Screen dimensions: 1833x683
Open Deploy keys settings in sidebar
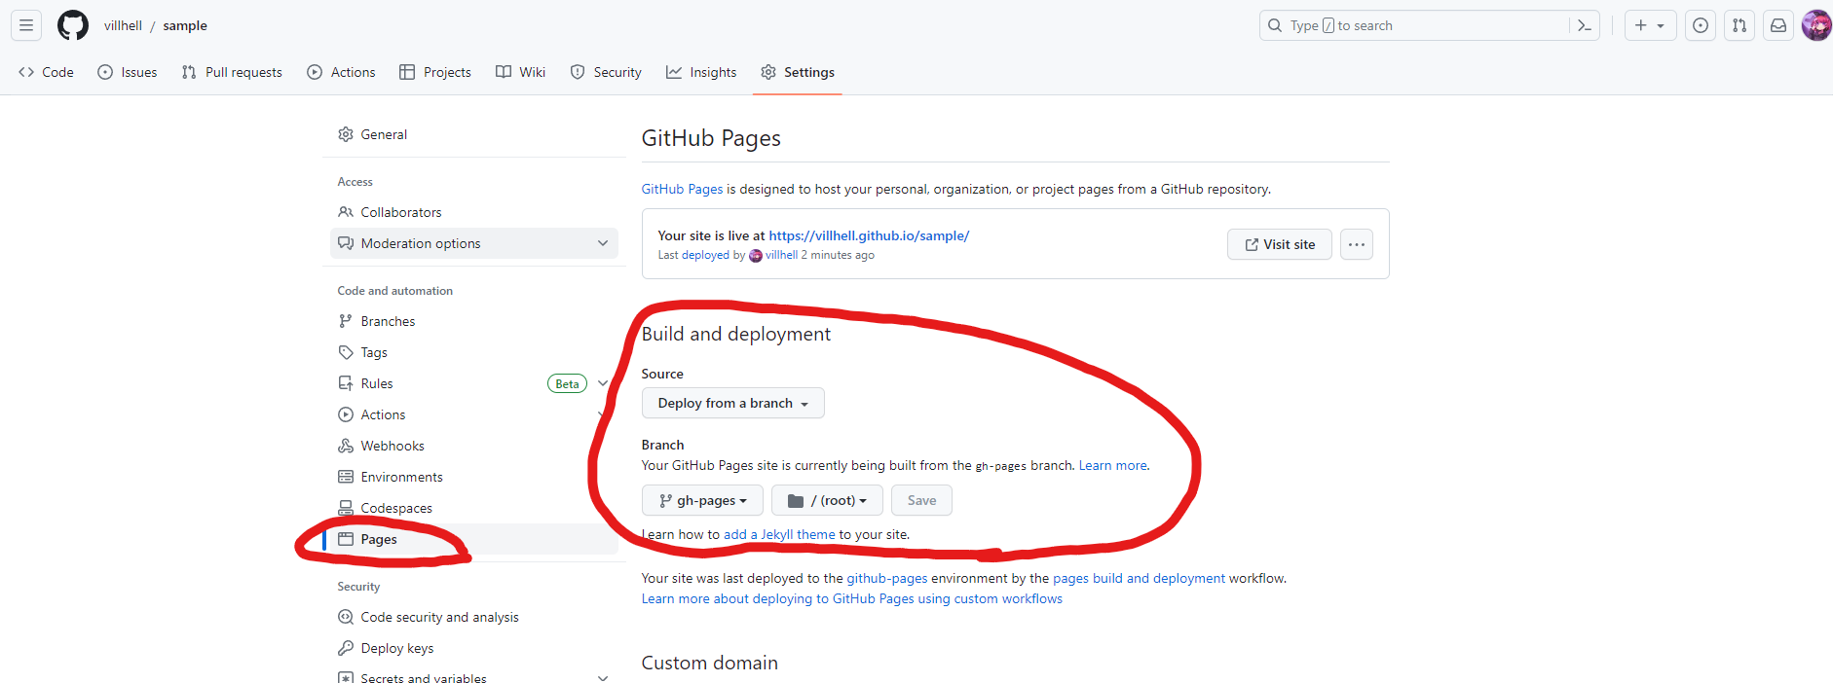tap(474, 648)
